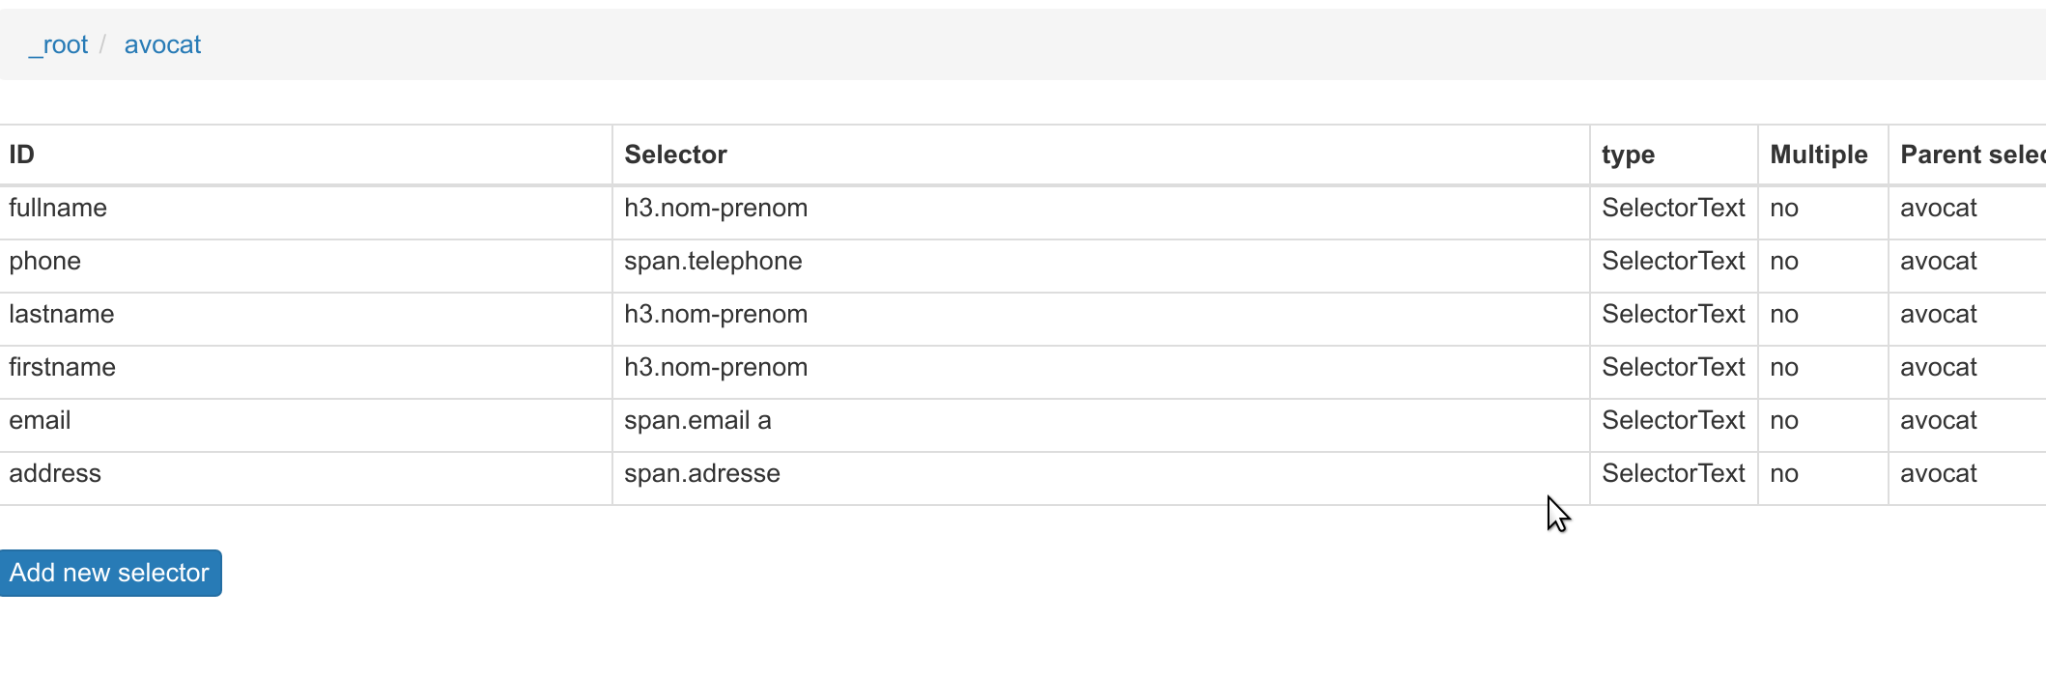2046x675 pixels.
Task: Open the _root breadcrumb link
Action: [58, 44]
